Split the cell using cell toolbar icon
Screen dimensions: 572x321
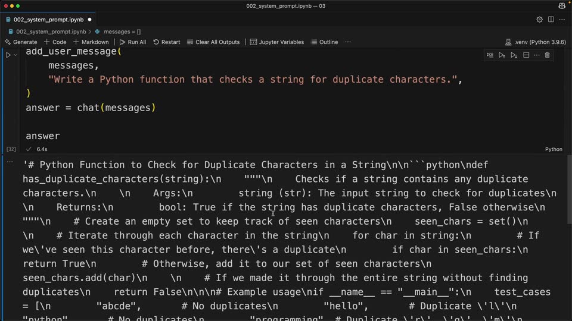point(526,55)
